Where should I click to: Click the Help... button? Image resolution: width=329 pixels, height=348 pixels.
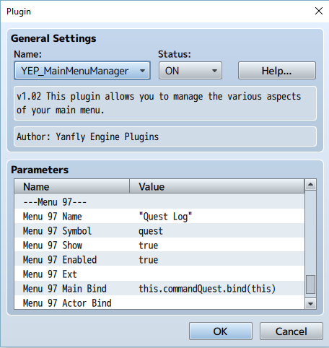(277, 71)
